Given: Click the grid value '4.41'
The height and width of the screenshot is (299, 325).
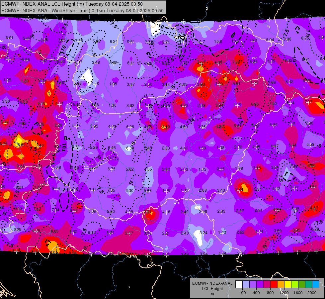Looking at the screenshot, I should (184, 148).
